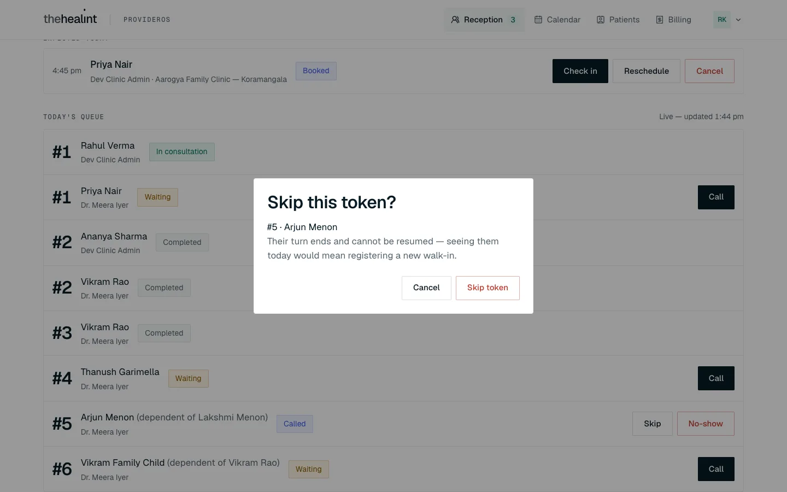Open the RK account avatar
Image resolution: width=787 pixels, height=492 pixels.
coord(722,20)
